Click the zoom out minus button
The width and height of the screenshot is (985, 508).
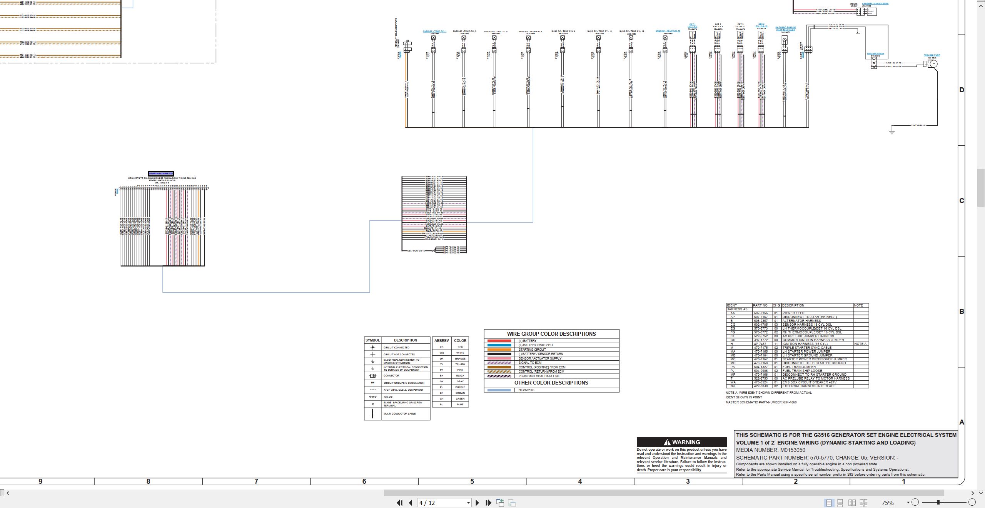(x=915, y=502)
